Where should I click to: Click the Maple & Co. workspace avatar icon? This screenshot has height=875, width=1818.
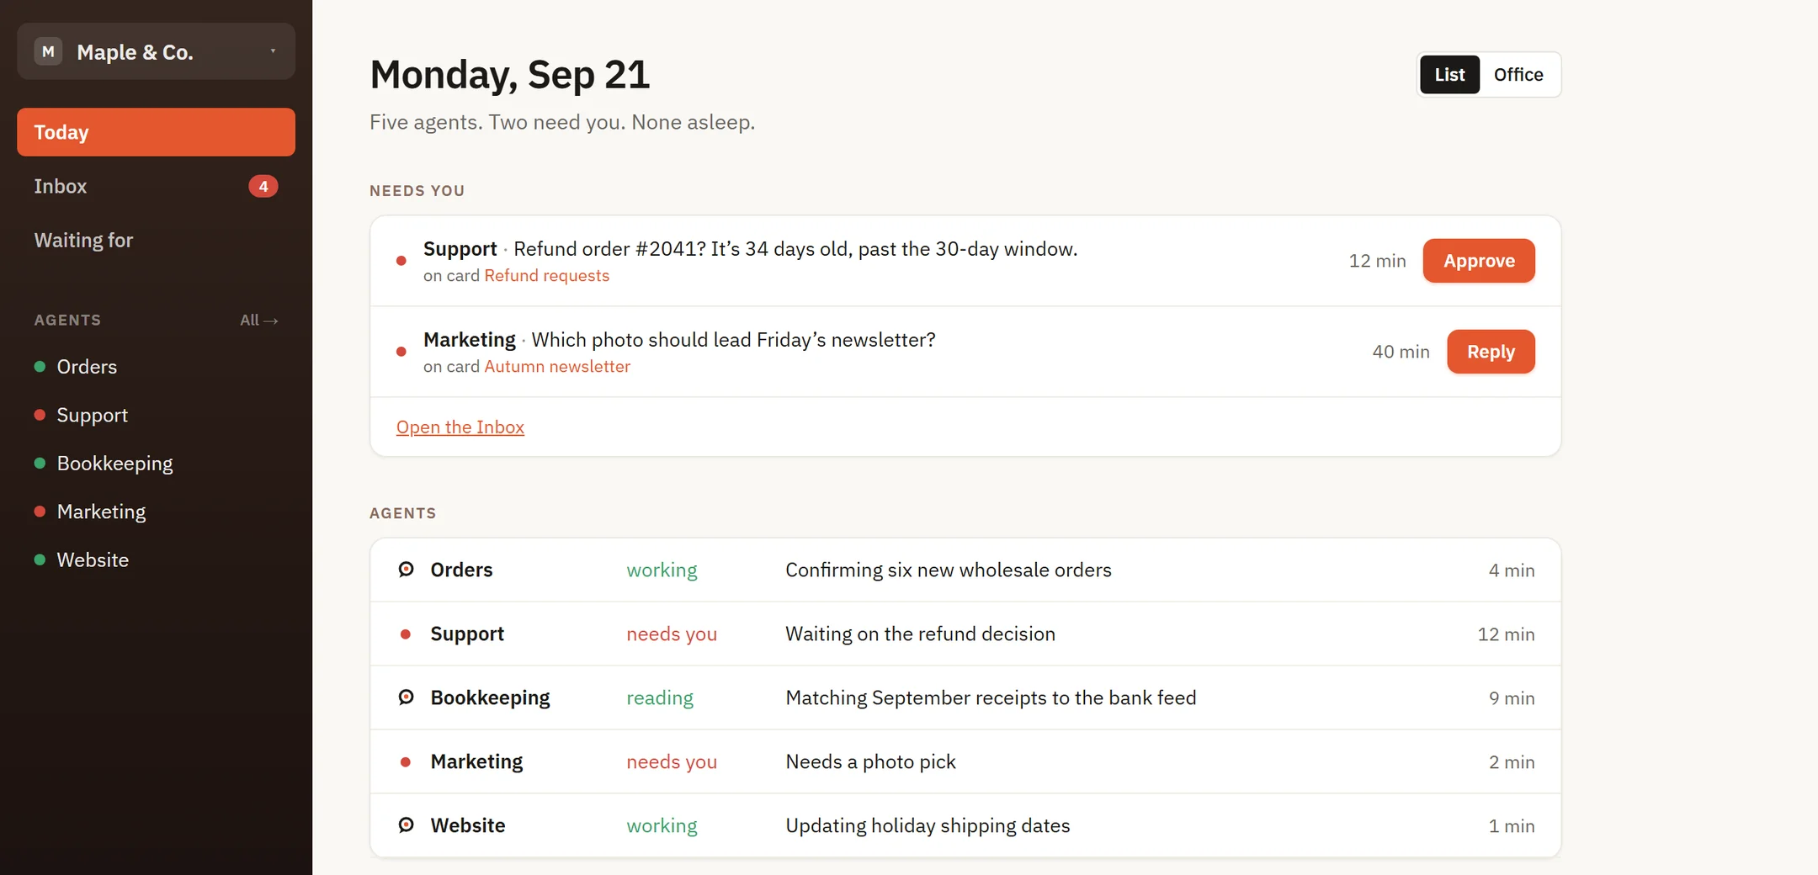pyautogui.click(x=48, y=51)
